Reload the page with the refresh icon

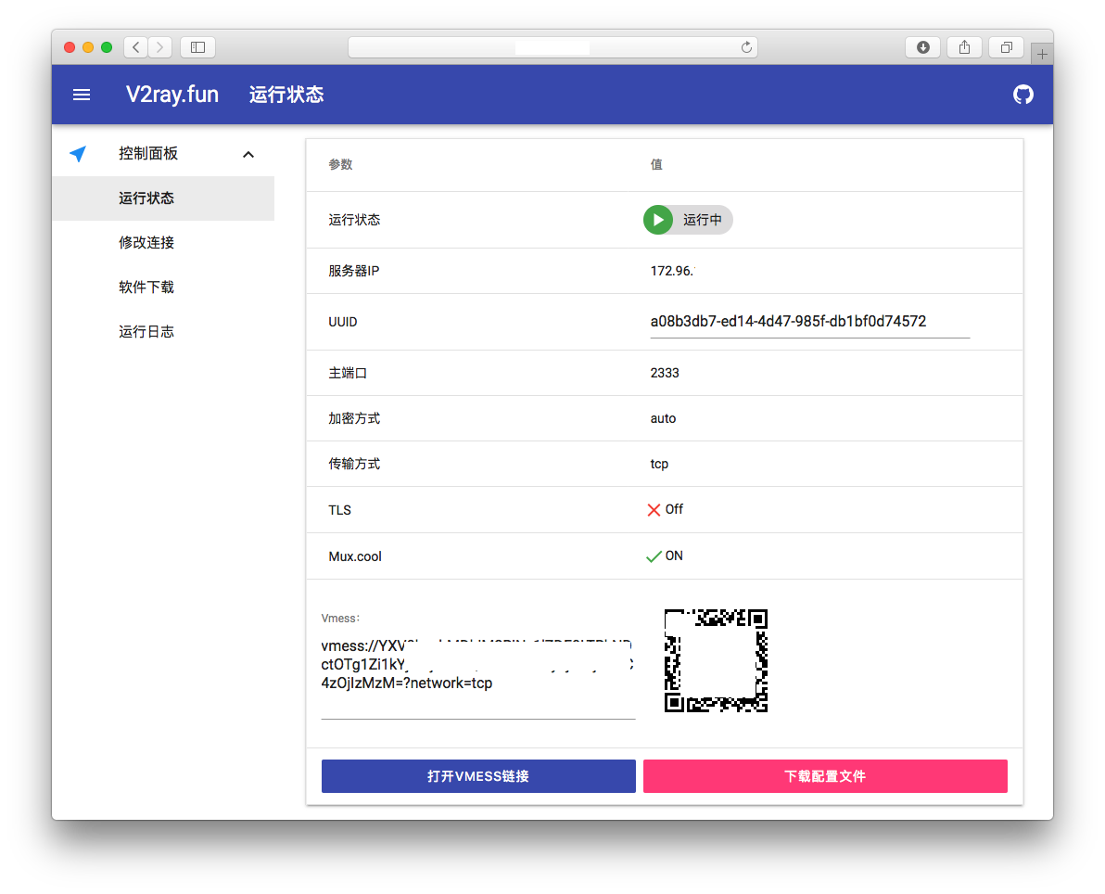(x=746, y=47)
